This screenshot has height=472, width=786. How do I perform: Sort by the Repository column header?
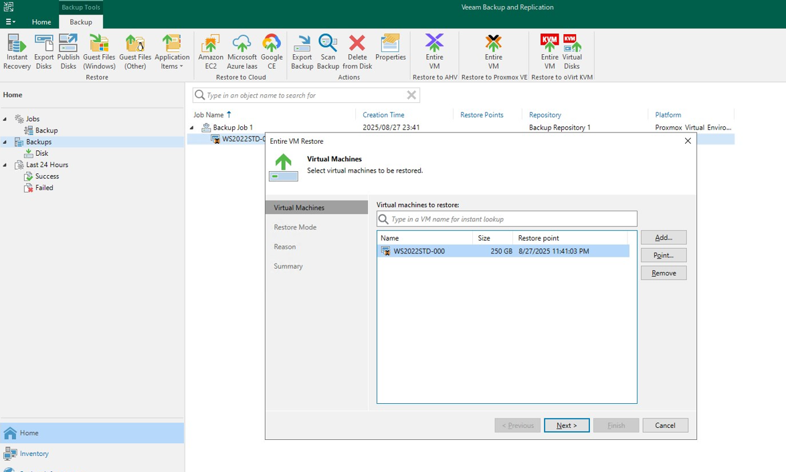coord(545,115)
